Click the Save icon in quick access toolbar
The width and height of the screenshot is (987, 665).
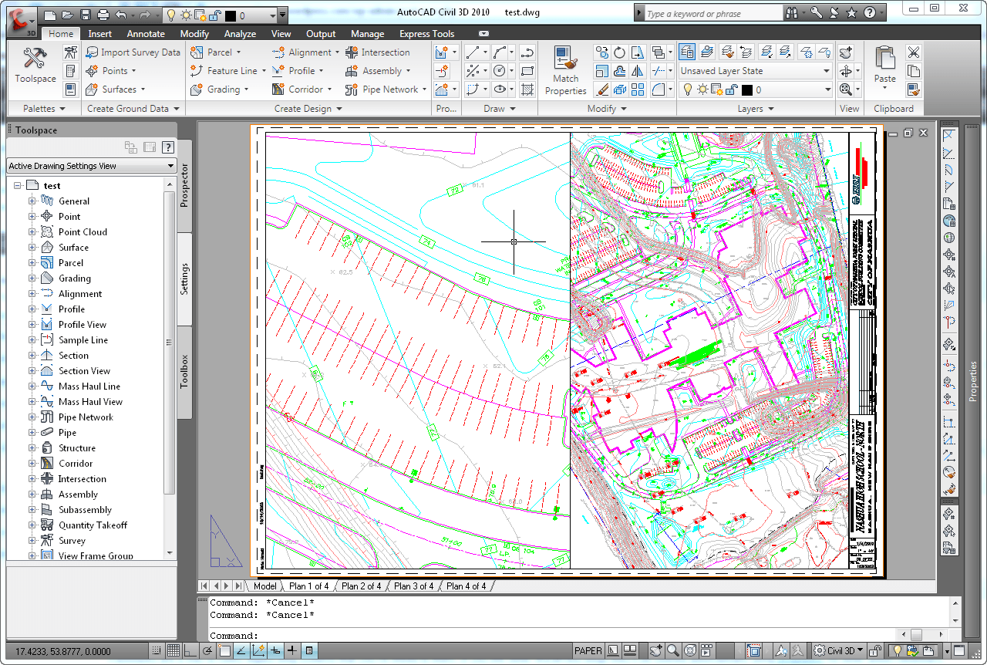pos(85,15)
